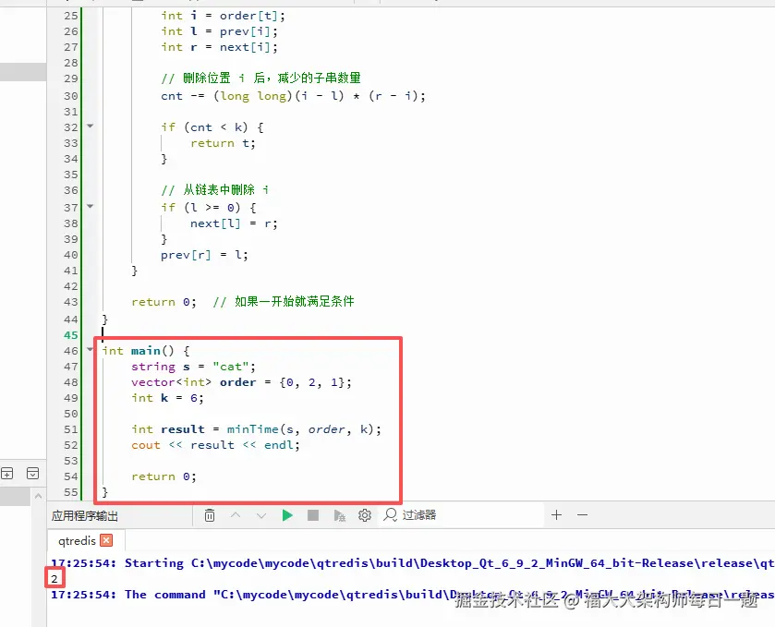Open output settings gear icon
This screenshot has width=775, height=627.
(365, 515)
